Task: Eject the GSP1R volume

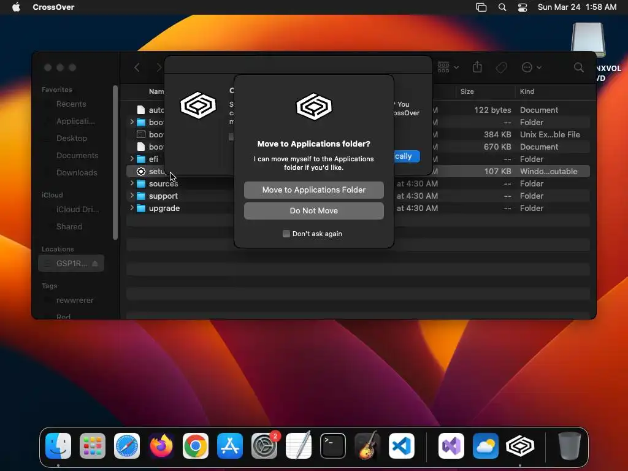Action: [95, 263]
